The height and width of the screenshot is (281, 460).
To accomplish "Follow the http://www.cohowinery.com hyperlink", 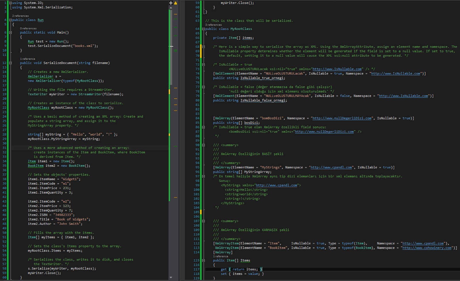I will (x=427, y=248).
